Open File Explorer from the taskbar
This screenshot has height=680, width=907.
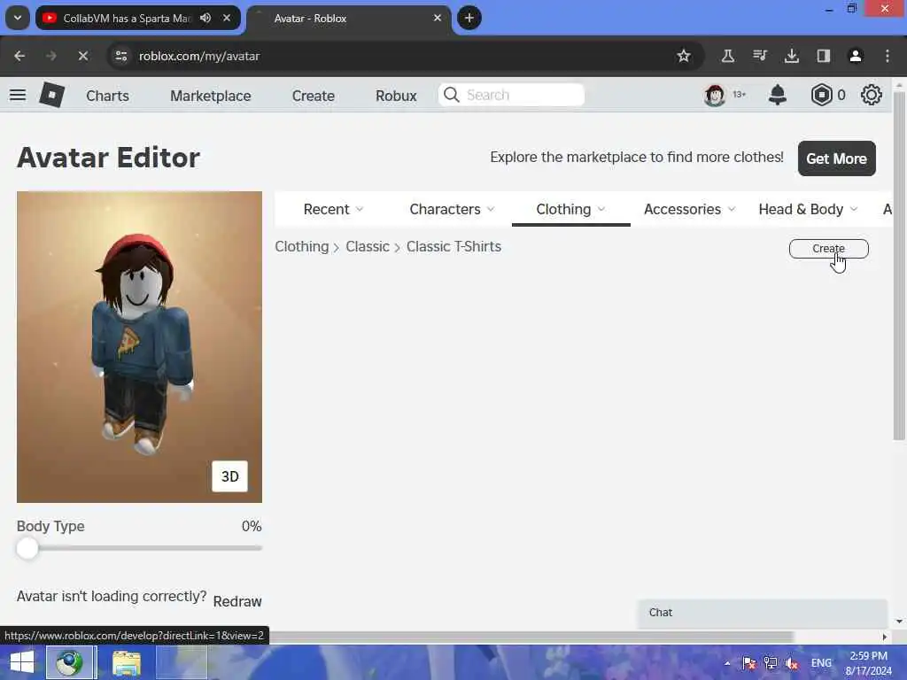click(127, 662)
